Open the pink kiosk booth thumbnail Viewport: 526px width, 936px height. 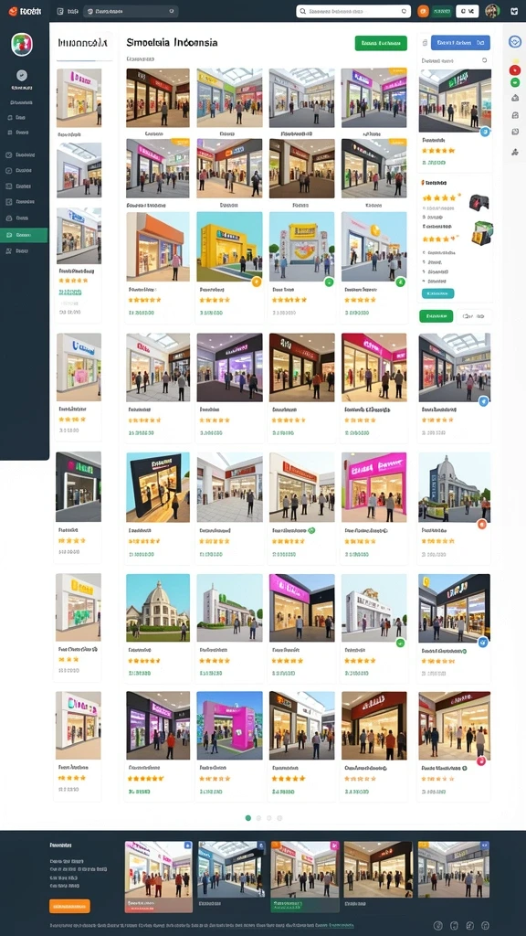[229, 725]
